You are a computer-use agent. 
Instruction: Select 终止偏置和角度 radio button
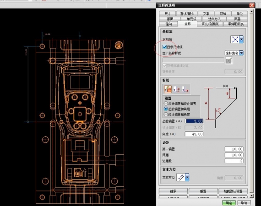[166, 114]
